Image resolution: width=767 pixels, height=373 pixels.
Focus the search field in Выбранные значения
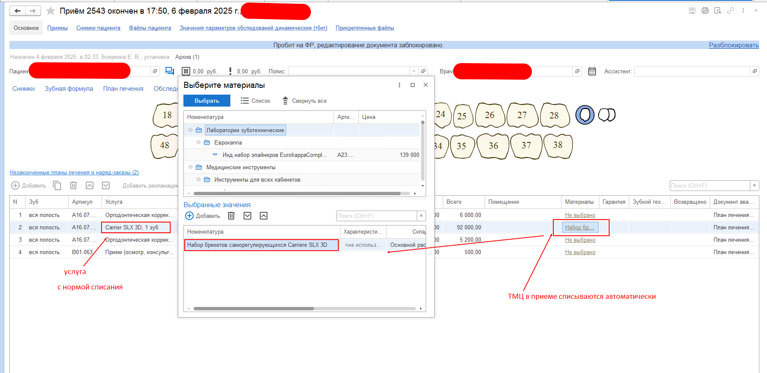377,216
